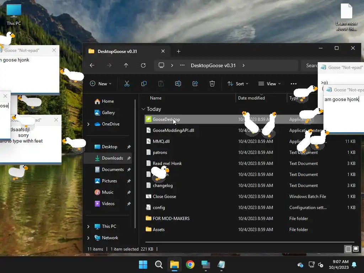Open the See more toolbar options

coord(293,84)
